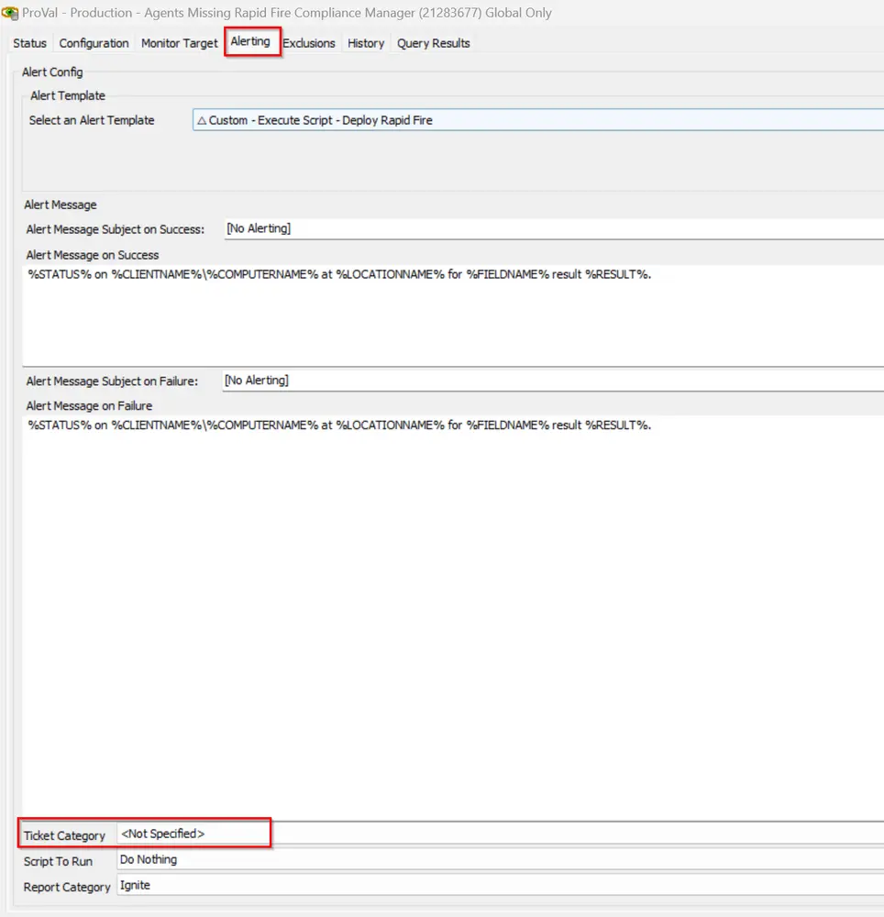Click the Select an Alert Template label

point(92,120)
